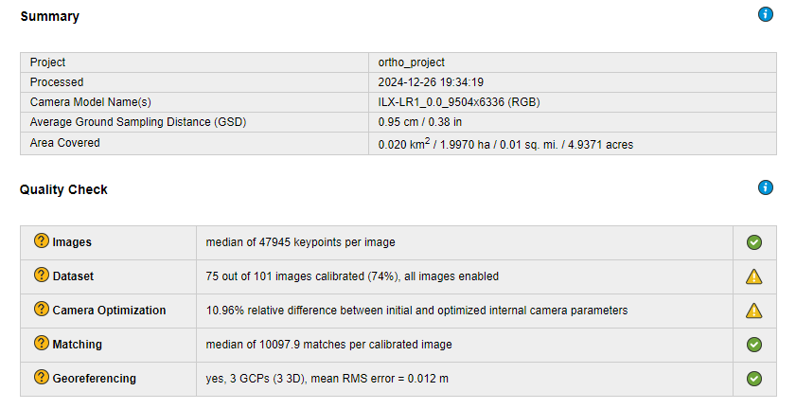The height and width of the screenshot is (409, 796).
Task: Open help icon beside Georeferencing
Action: tap(42, 378)
